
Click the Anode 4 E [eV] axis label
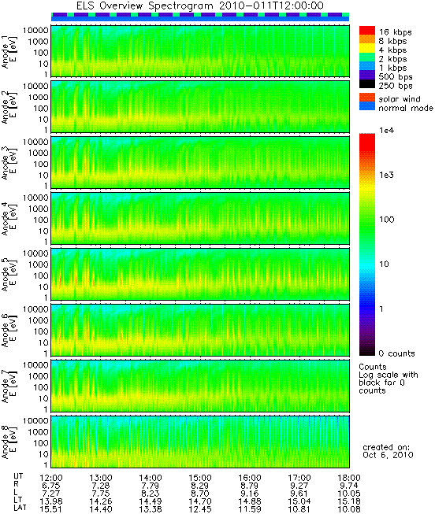9,219
